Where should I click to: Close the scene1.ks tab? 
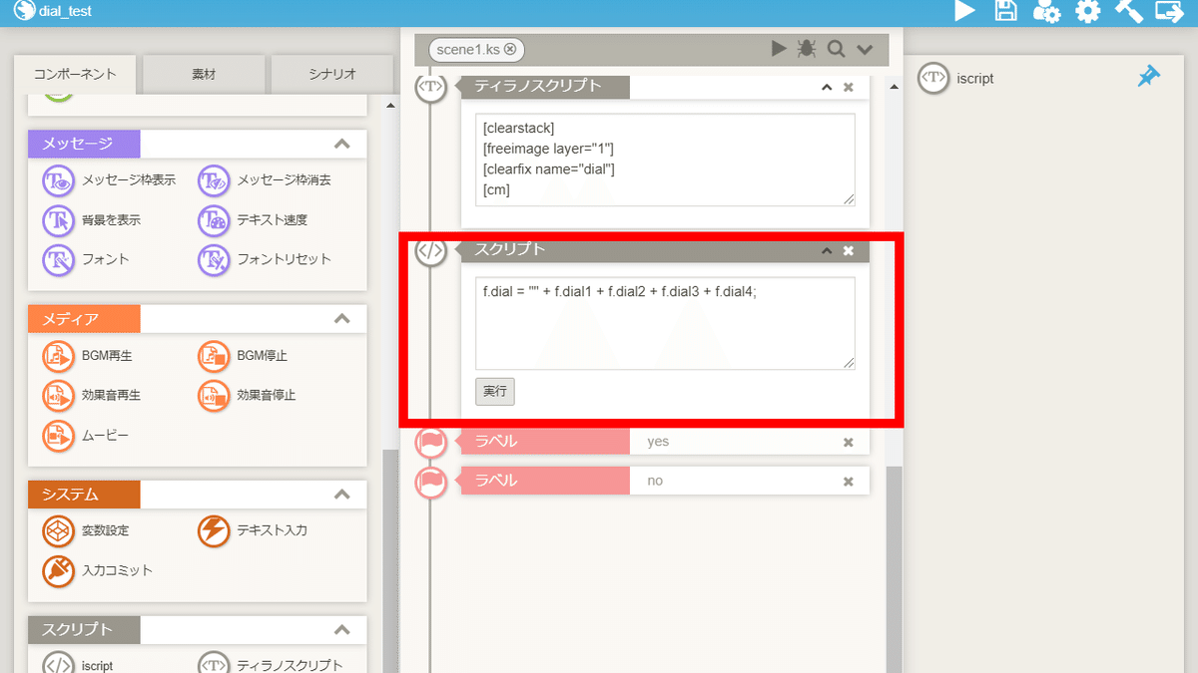(510, 49)
